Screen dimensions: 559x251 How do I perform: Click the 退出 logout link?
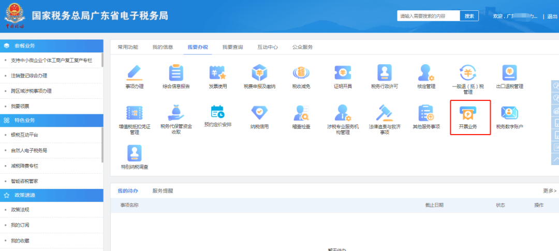(552, 17)
